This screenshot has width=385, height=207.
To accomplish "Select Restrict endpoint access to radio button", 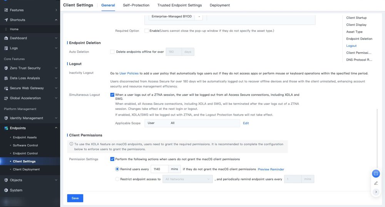I will (x=117, y=179).
